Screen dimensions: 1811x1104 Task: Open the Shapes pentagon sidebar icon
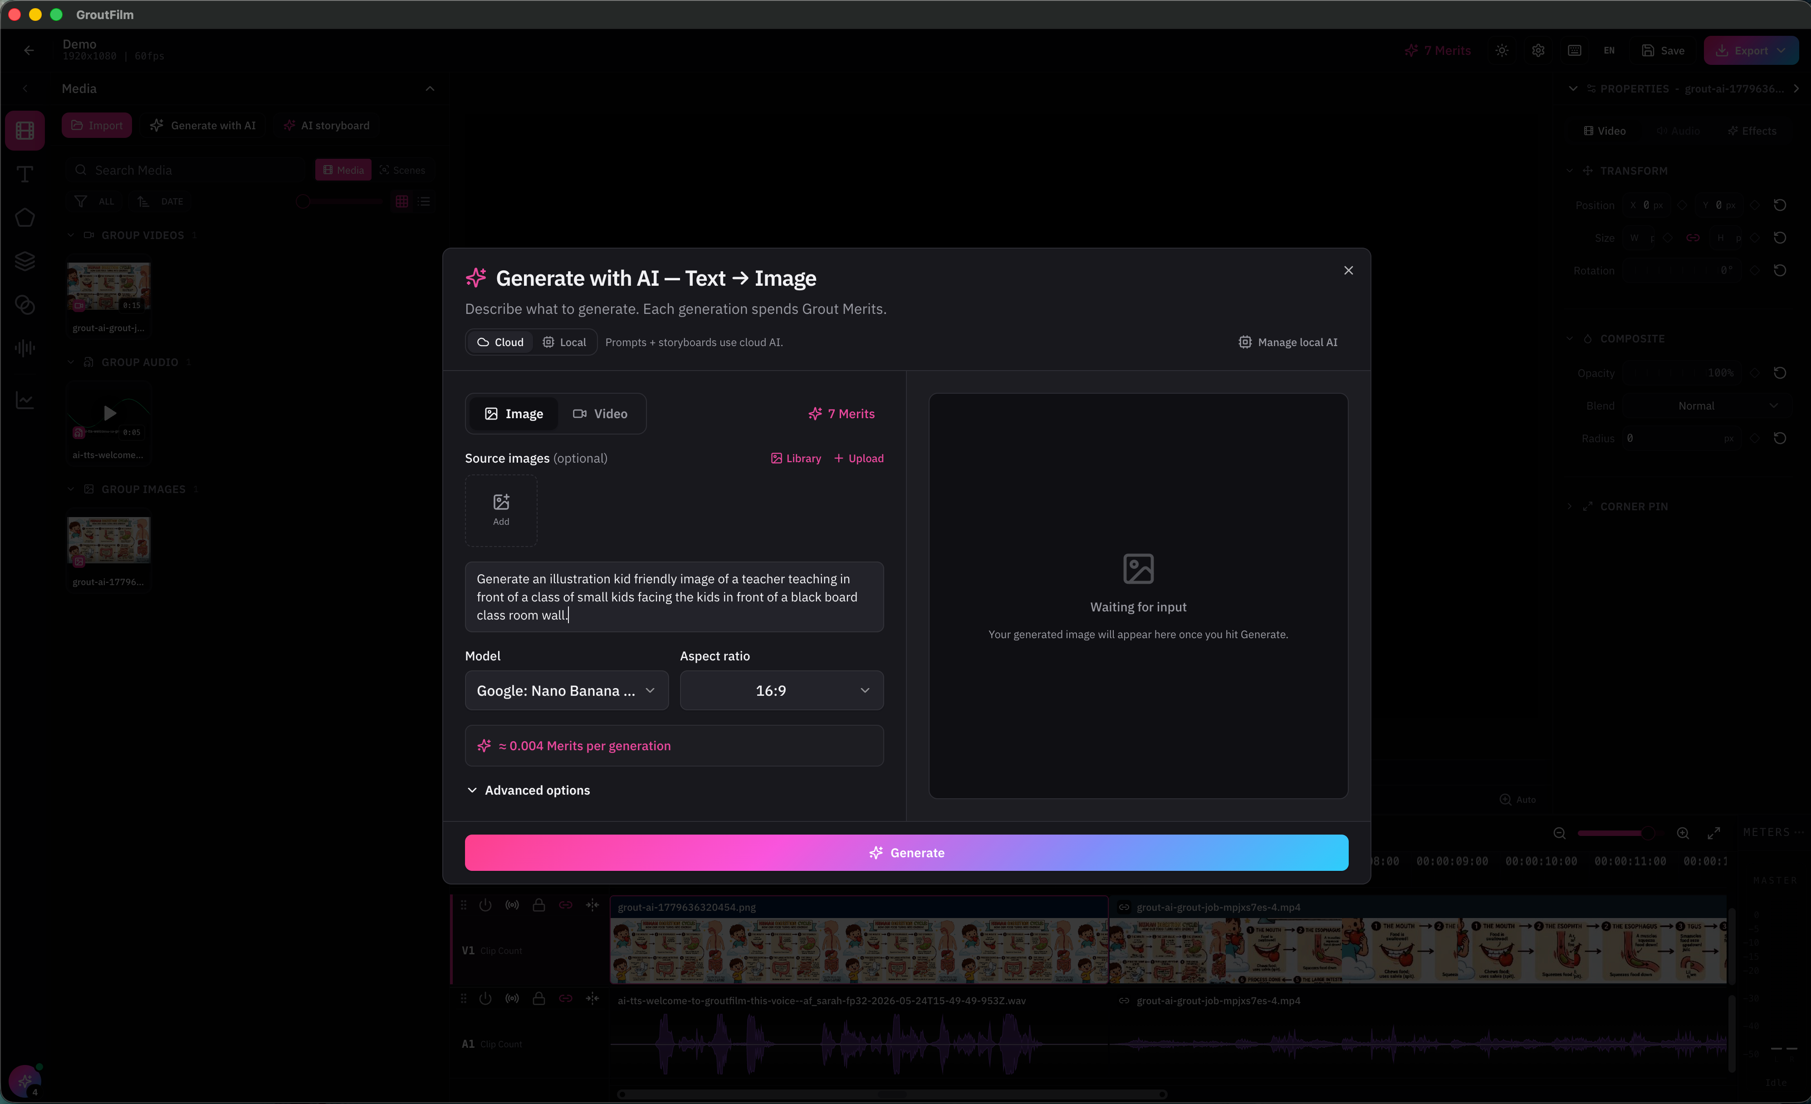tap(25, 218)
